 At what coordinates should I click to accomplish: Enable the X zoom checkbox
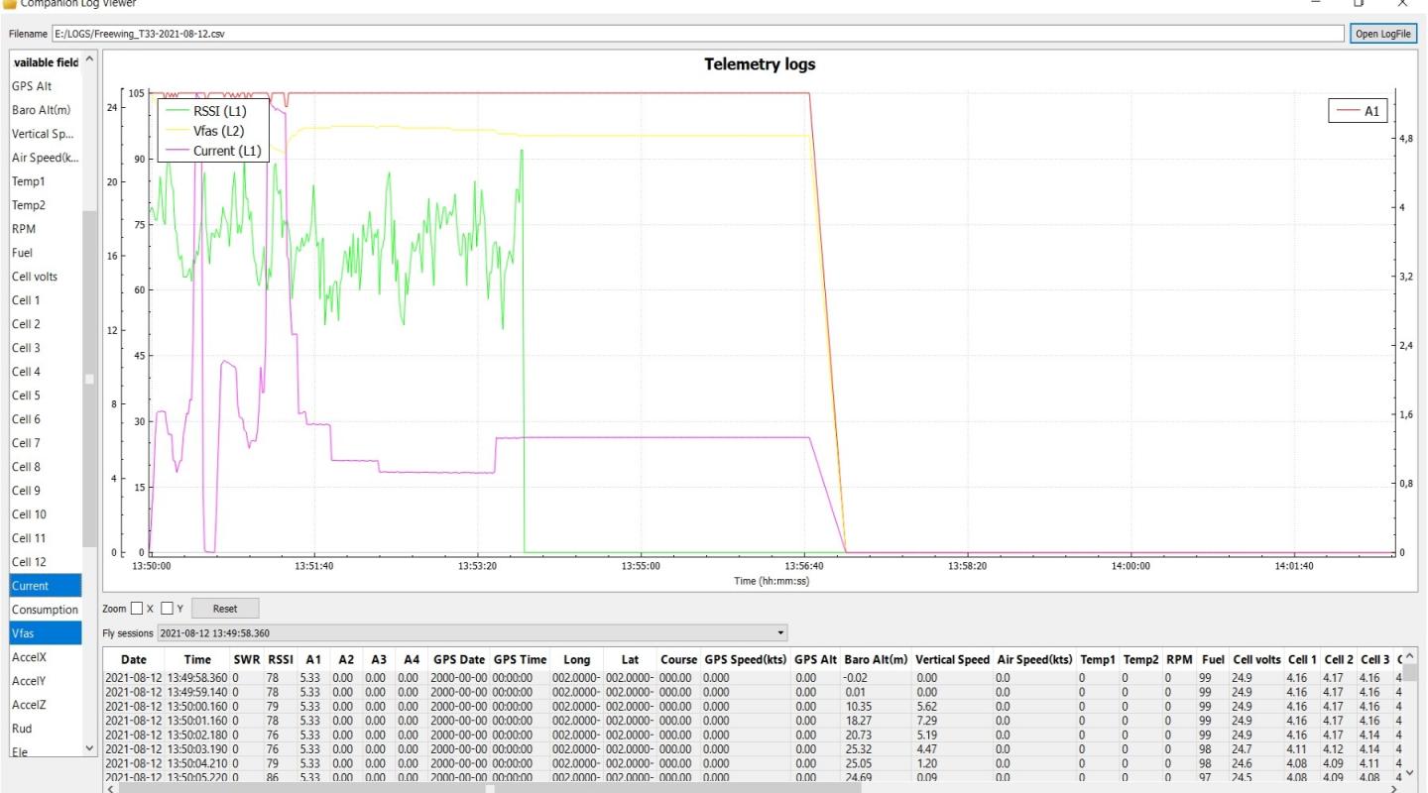[x=138, y=609]
